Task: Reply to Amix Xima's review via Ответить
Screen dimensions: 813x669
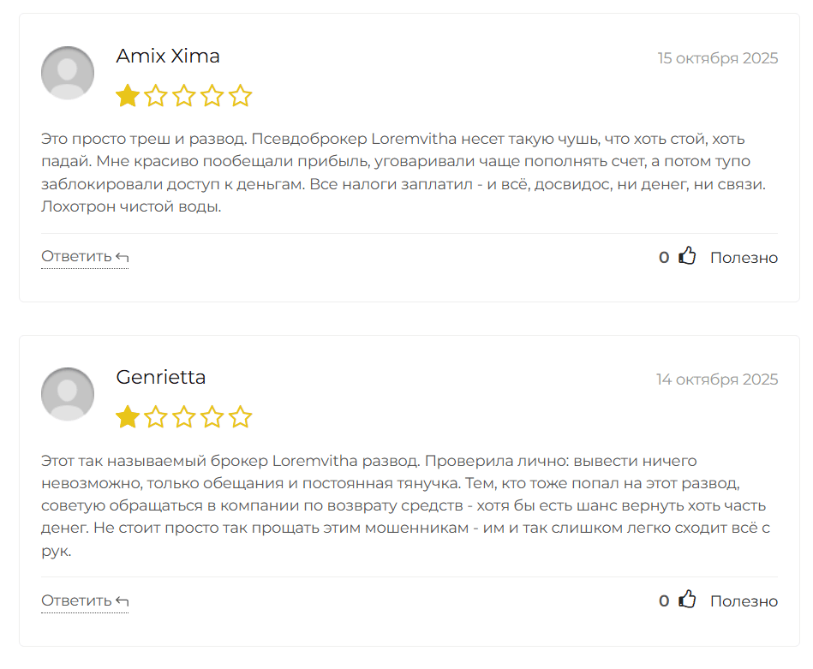Action: (85, 257)
